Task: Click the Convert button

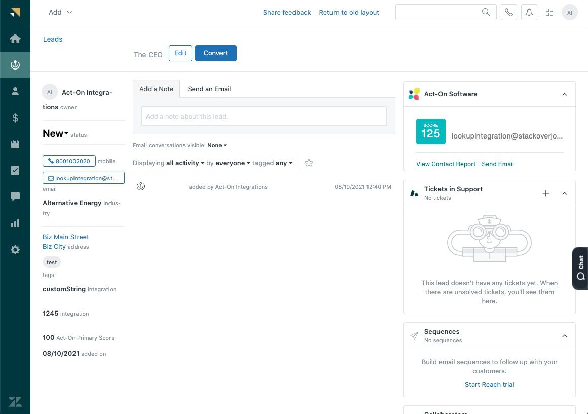Action: [x=215, y=53]
